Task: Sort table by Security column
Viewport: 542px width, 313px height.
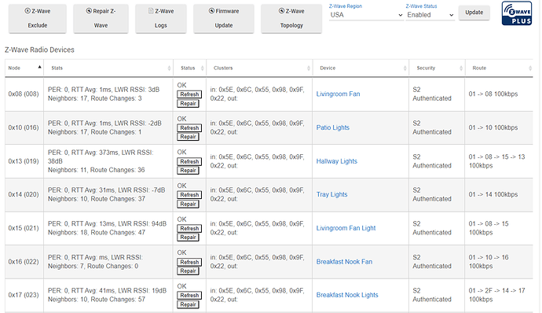Action: point(437,68)
